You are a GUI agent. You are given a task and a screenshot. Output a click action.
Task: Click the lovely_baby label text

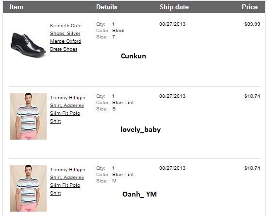click(x=140, y=129)
